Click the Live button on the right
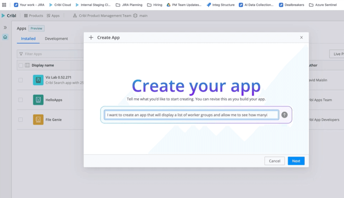Screen dimensions: 344x198 tap(337, 54)
